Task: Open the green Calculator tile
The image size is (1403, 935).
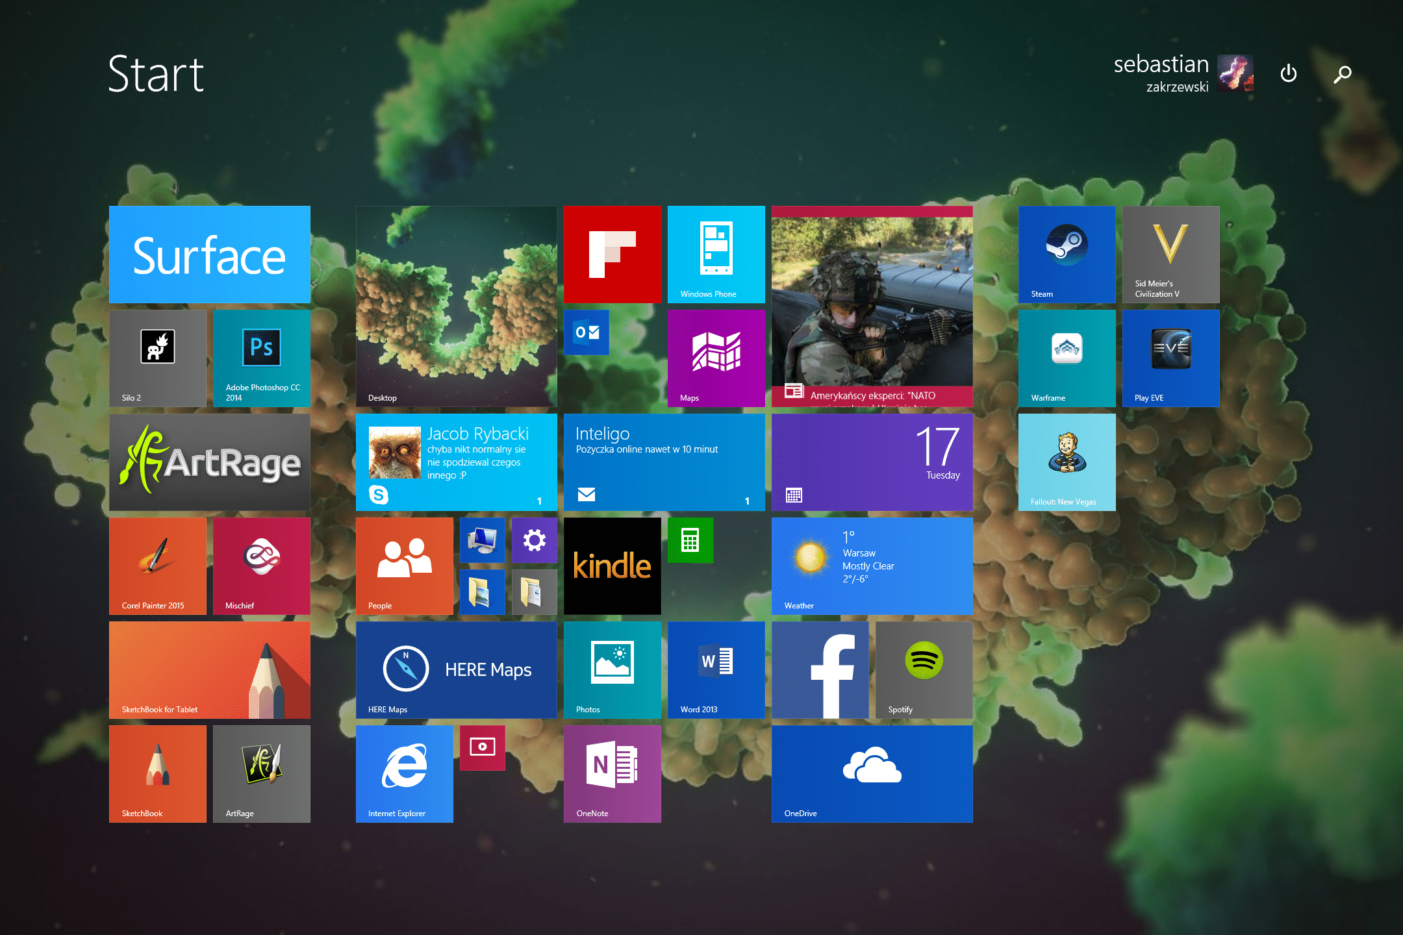Action: [690, 540]
